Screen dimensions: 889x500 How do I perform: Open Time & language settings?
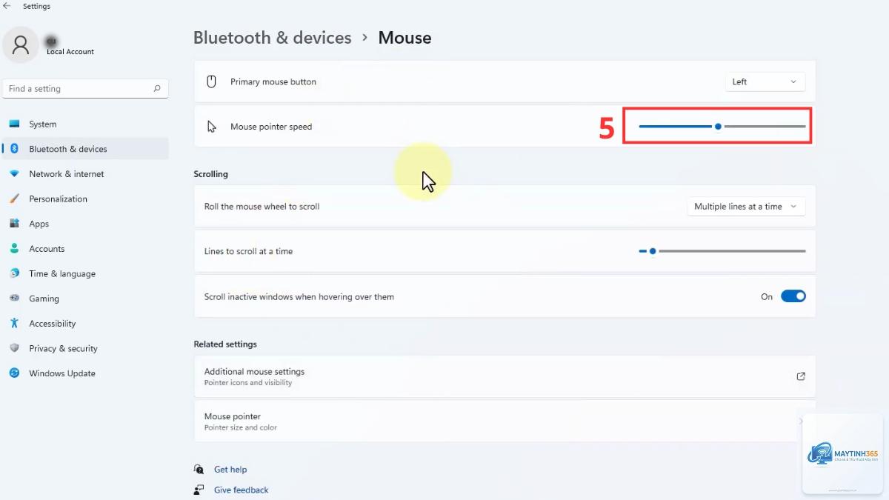point(86,273)
